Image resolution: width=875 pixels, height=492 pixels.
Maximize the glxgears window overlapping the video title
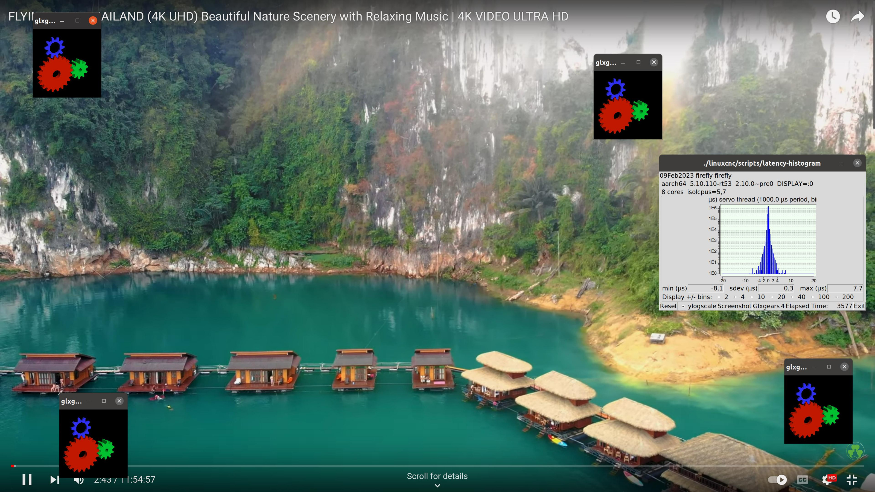point(77,20)
